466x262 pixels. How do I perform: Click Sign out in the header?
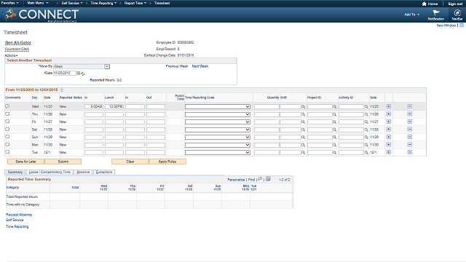(455, 4)
